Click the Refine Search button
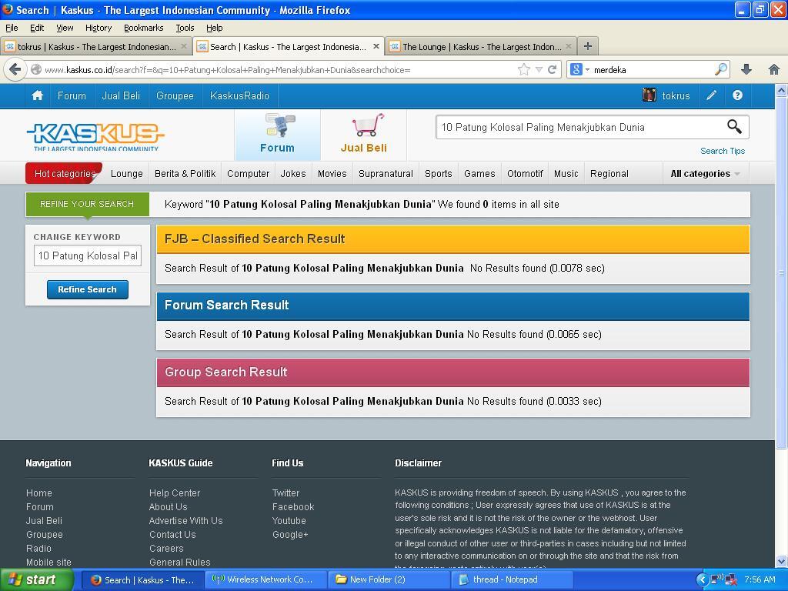 pos(88,289)
